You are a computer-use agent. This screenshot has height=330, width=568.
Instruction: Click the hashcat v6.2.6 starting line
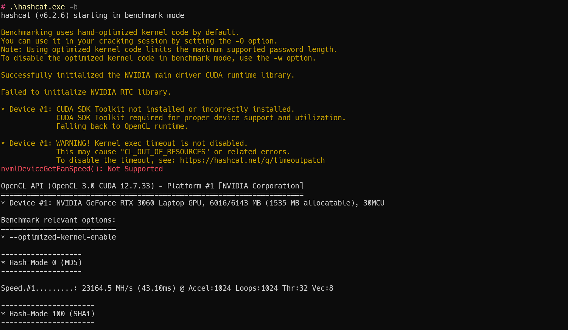[x=92, y=16]
